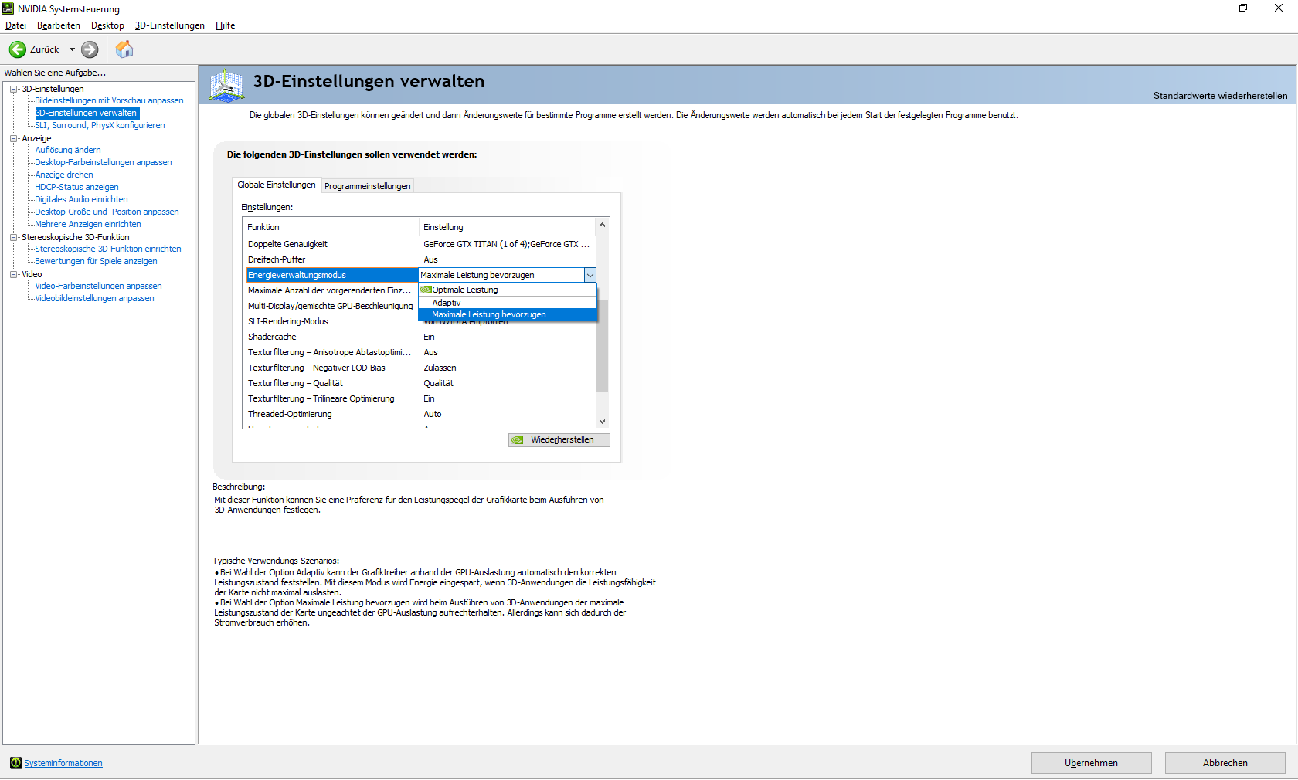
Task: Click the forward arrow navigation icon
Action: coord(90,49)
